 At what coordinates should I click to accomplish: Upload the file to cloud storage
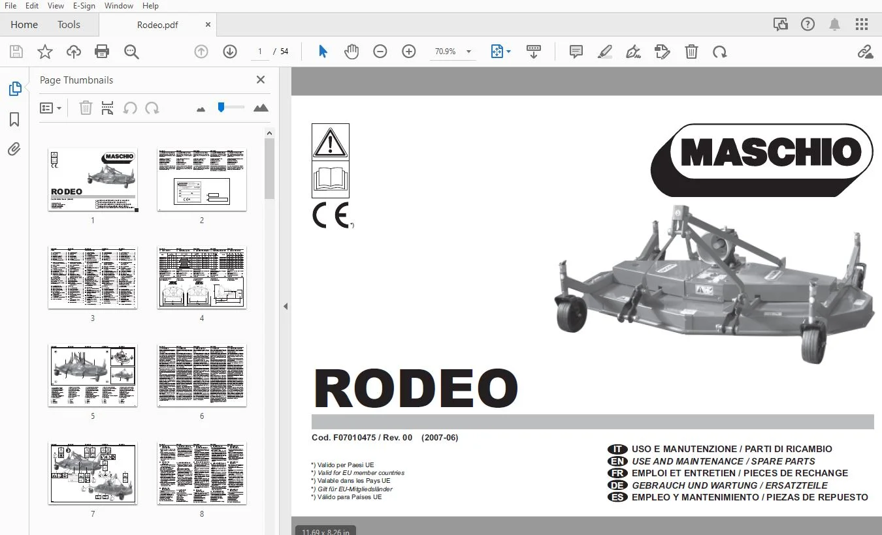[x=74, y=52]
